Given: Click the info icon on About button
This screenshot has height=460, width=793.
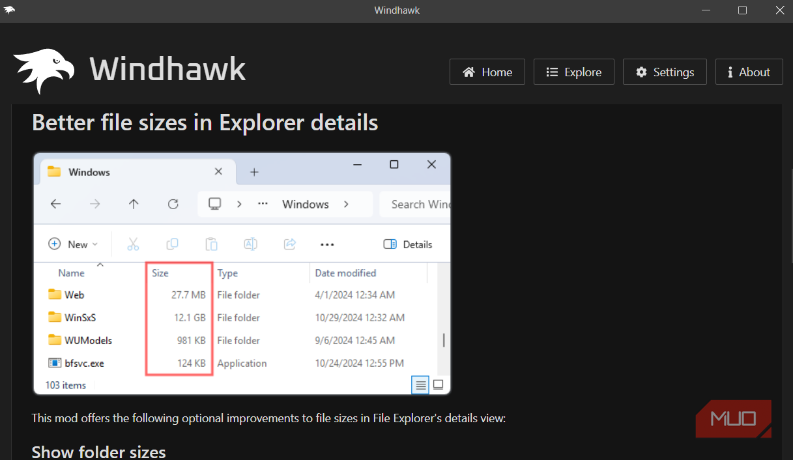Looking at the screenshot, I should 730,72.
